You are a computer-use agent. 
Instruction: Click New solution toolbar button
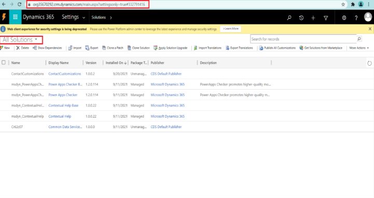(x=5, y=48)
